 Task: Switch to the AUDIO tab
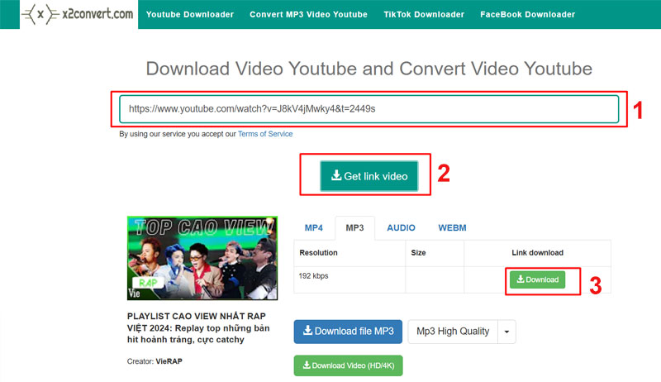coord(401,227)
